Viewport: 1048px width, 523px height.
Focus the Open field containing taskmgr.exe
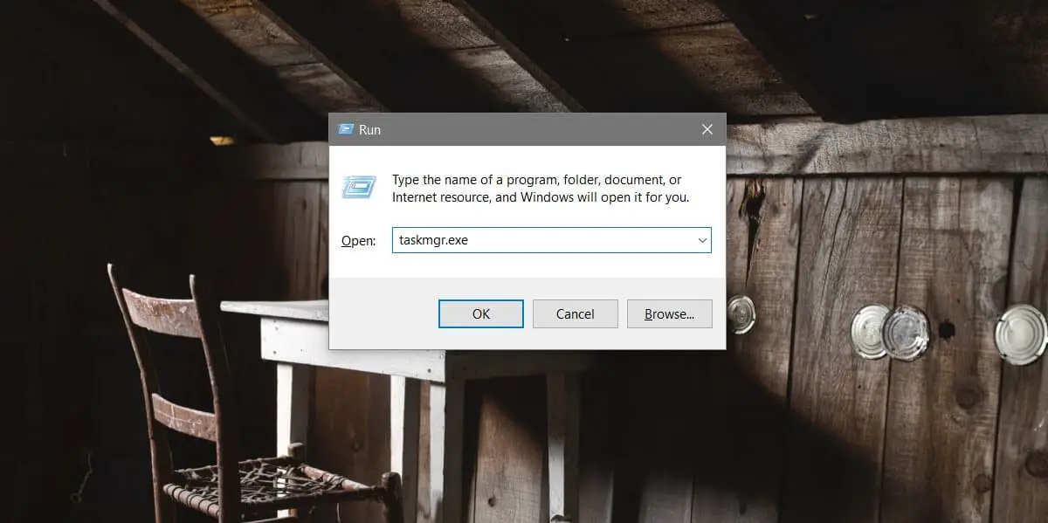click(552, 240)
